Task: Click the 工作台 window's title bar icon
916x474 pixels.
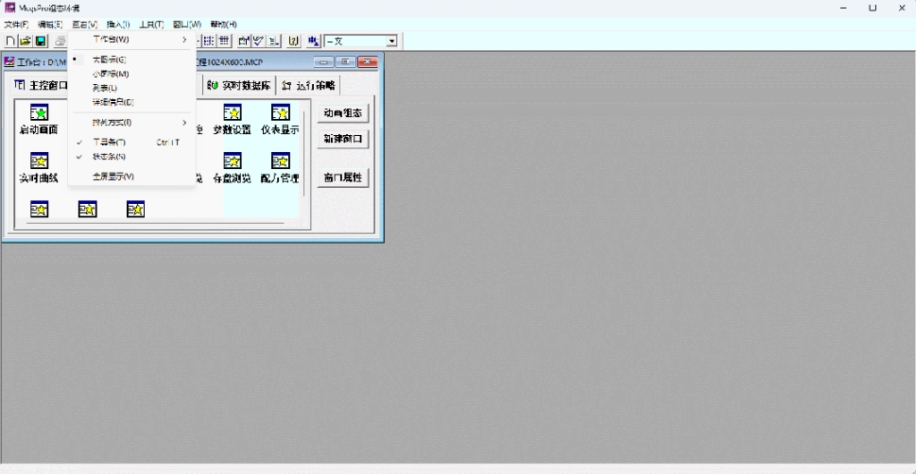Action: click(9, 62)
